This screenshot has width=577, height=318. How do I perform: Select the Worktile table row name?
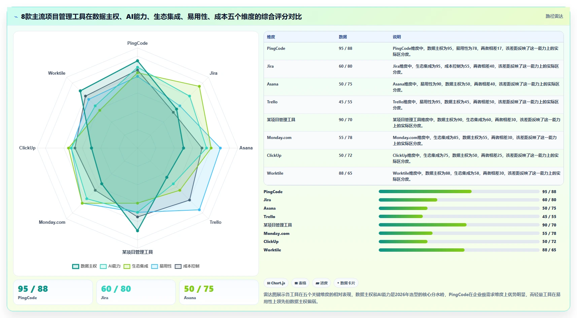(275, 173)
